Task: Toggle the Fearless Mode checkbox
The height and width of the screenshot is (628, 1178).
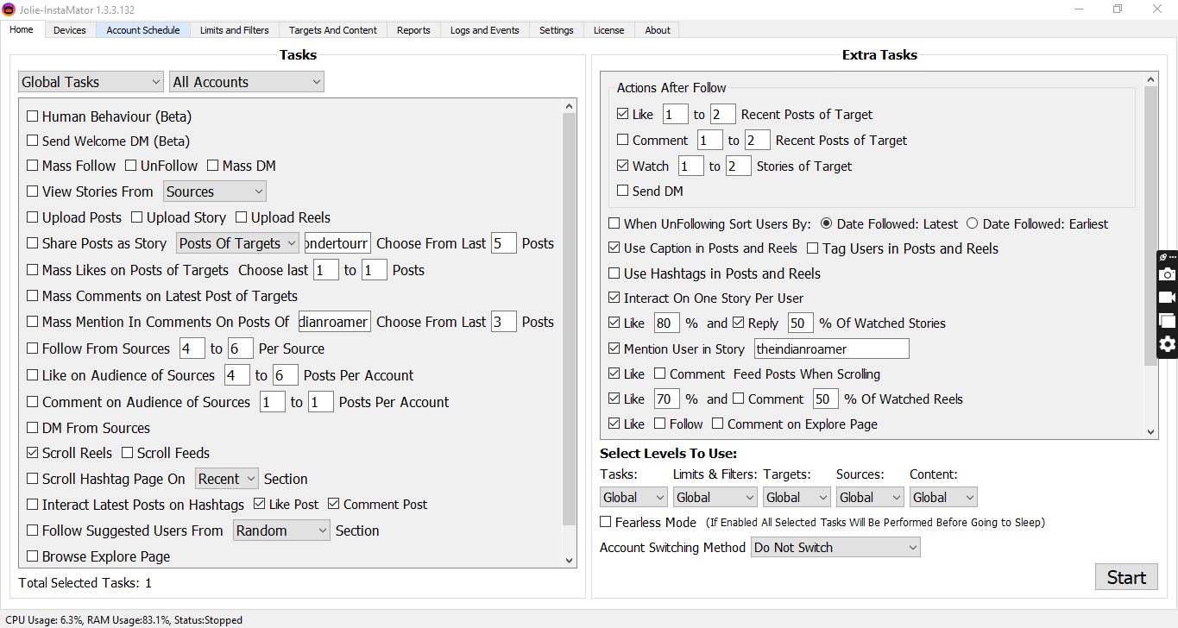Action: [x=606, y=522]
